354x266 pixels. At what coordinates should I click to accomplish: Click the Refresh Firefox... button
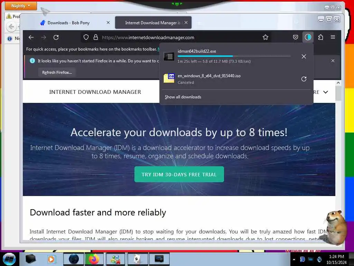tap(57, 72)
